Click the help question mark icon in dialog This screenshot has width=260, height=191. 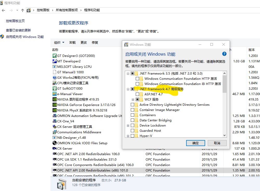pyautogui.click(x=224, y=54)
